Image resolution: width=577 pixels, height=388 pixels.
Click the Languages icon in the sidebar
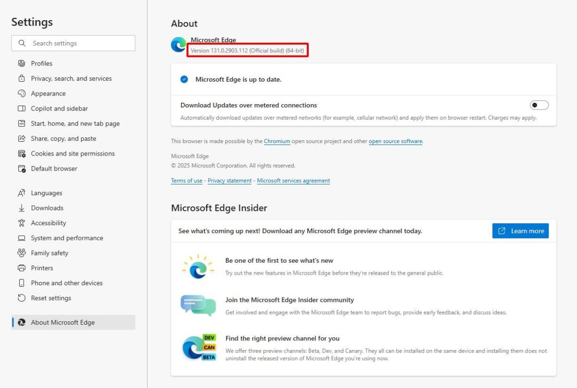[x=21, y=193]
